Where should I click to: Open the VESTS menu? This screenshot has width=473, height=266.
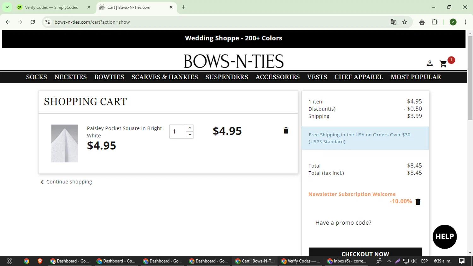point(317,77)
